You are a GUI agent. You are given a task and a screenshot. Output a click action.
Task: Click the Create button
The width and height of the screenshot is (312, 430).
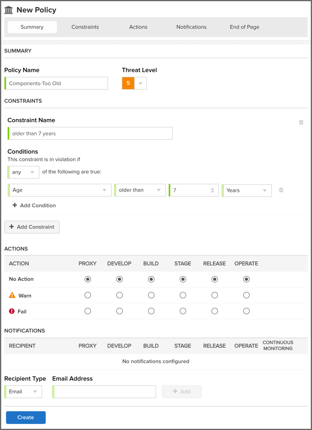tap(25, 417)
